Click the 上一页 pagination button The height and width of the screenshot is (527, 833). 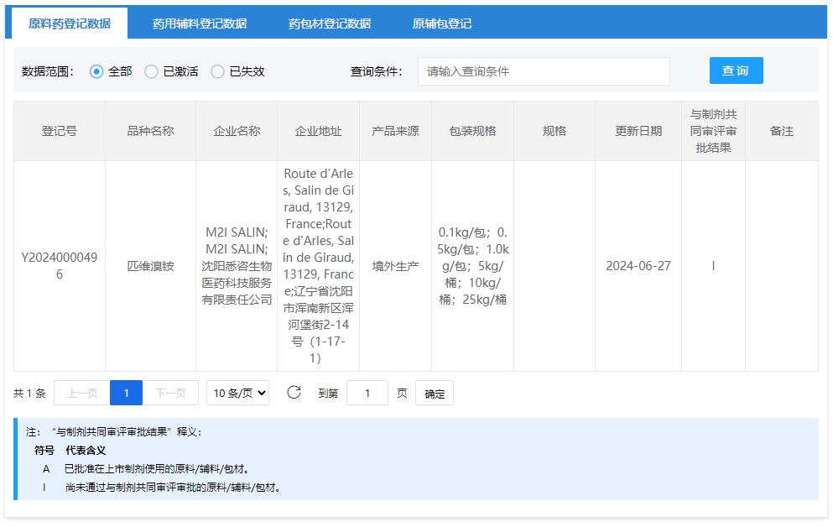(82, 393)
